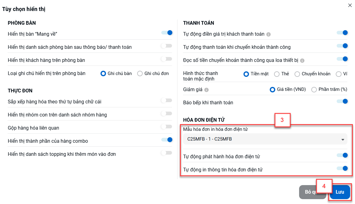Select Phần trăm (%) discount type
The image size is (355, 204).
click(314, 90)
